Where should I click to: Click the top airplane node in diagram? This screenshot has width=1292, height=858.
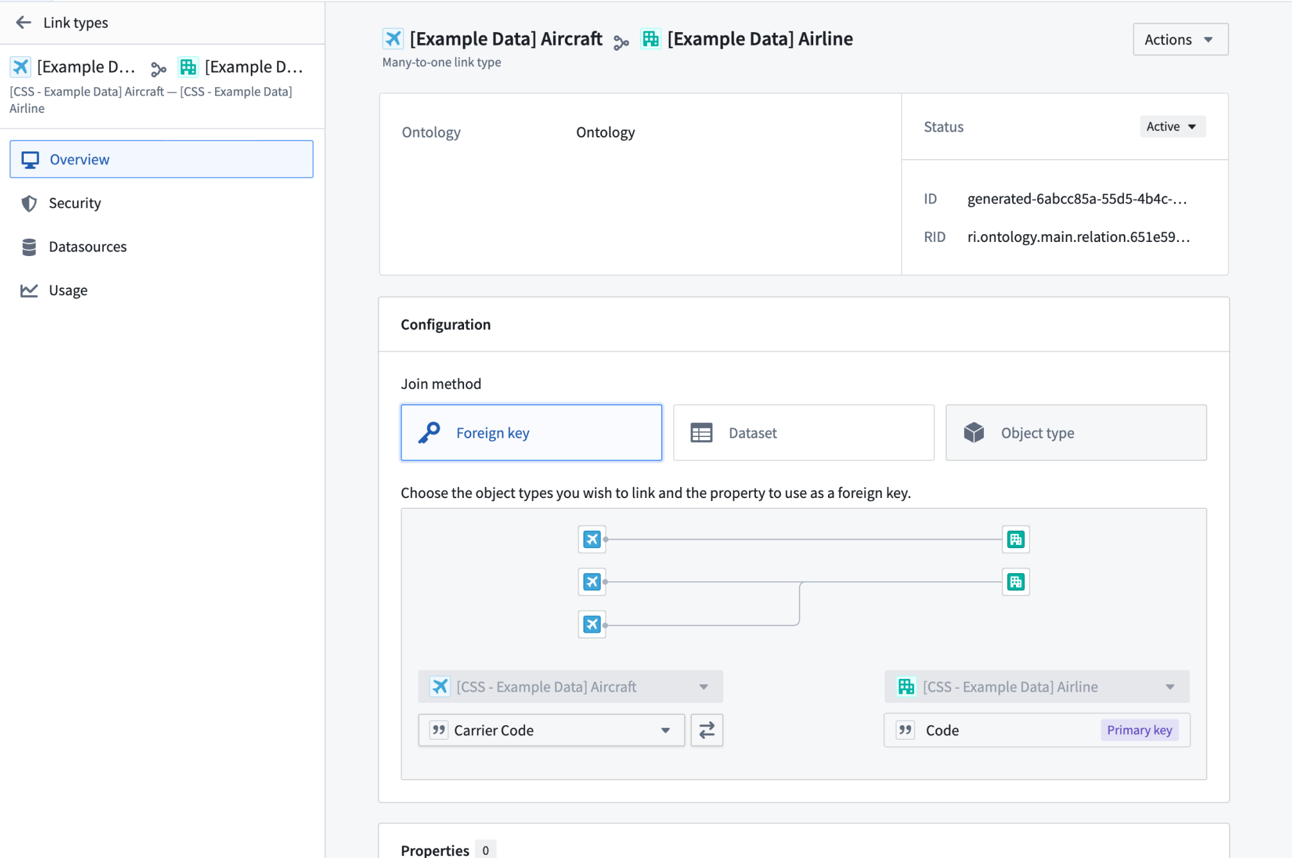click(592, 540)
